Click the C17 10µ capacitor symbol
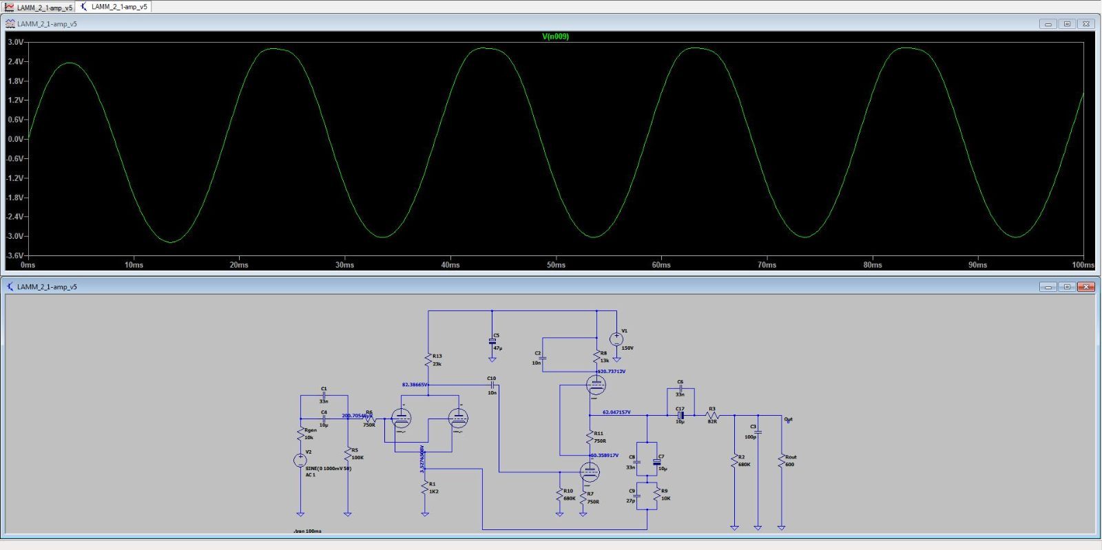 680,415
